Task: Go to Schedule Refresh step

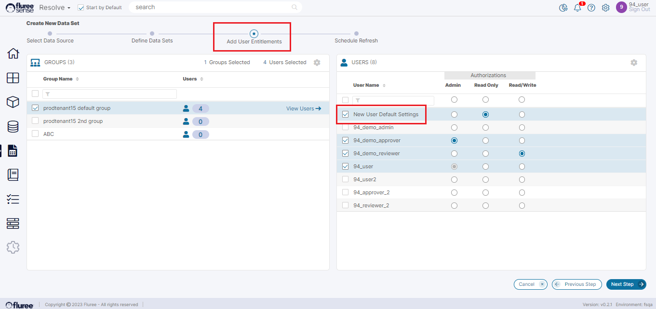Action: [356, 34]
